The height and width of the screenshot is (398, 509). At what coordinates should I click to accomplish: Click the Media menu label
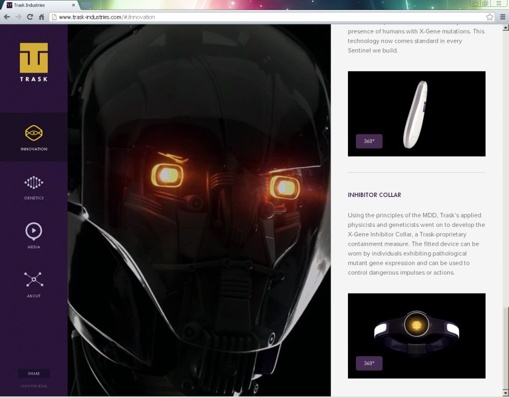tap(34, 247)
